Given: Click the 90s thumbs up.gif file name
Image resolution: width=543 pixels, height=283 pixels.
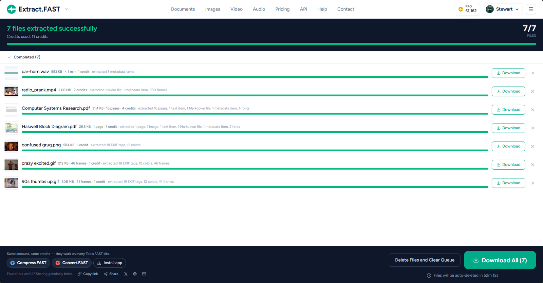Looking at the screenshot, I should [40, 182].
